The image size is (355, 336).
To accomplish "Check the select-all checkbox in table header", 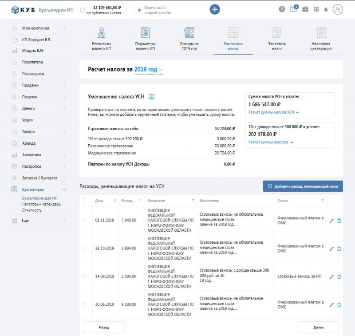I will click(84, 201).
